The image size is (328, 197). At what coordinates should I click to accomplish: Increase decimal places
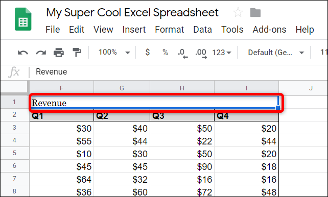pyautogui.click(x=201, y=53)
